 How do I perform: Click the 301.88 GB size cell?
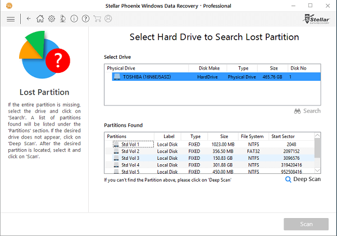click(223, 165)
